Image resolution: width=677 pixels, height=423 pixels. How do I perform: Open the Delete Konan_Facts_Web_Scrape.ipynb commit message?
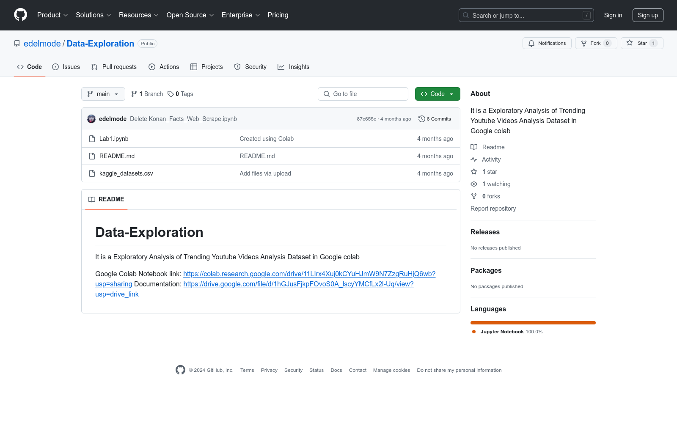point(183,119)
